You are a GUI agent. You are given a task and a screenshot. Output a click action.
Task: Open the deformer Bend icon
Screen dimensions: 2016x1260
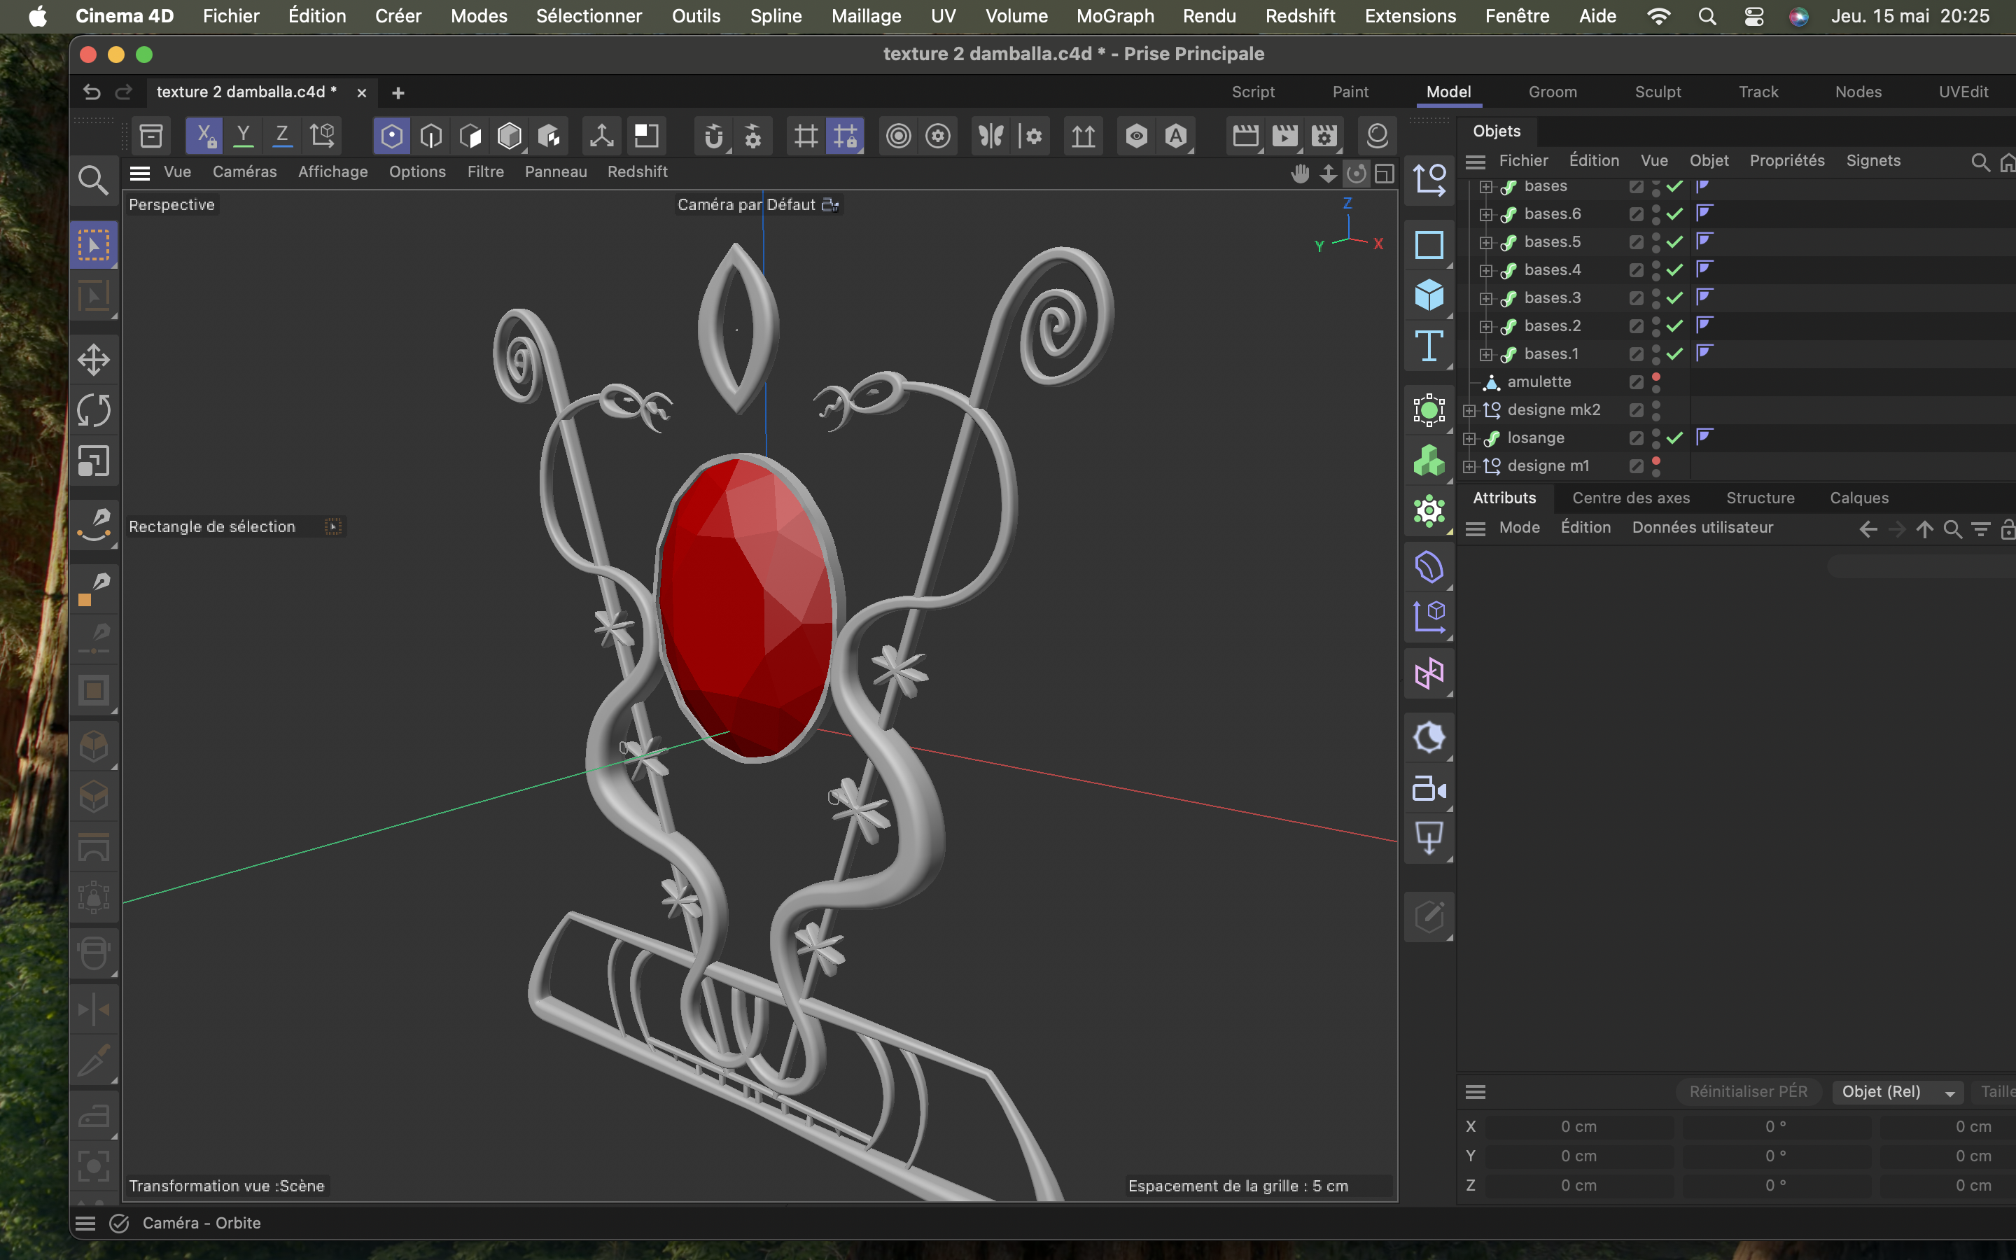[x=1429, y=567]
